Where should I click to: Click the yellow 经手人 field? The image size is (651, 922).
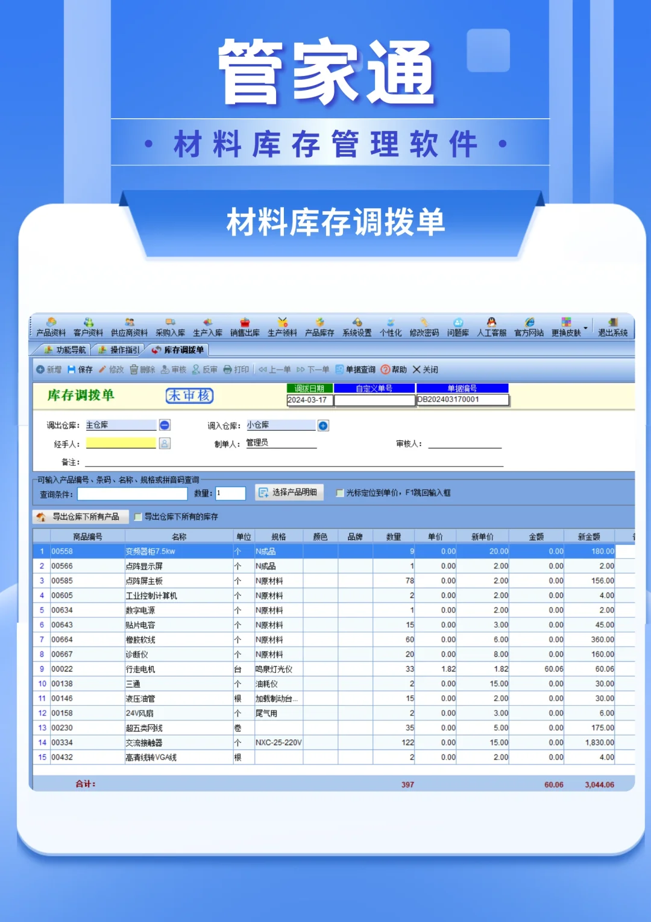point(121,443)
